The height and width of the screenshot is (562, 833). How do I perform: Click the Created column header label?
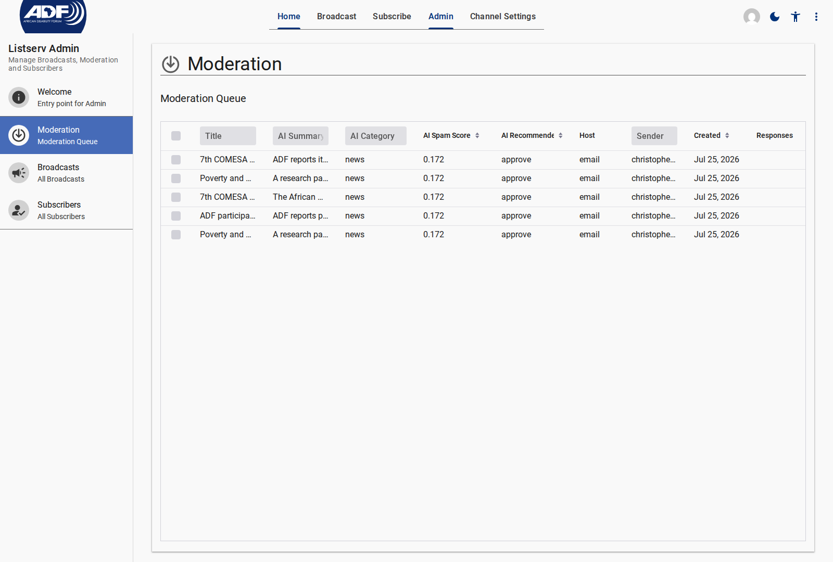coord(707,135)
